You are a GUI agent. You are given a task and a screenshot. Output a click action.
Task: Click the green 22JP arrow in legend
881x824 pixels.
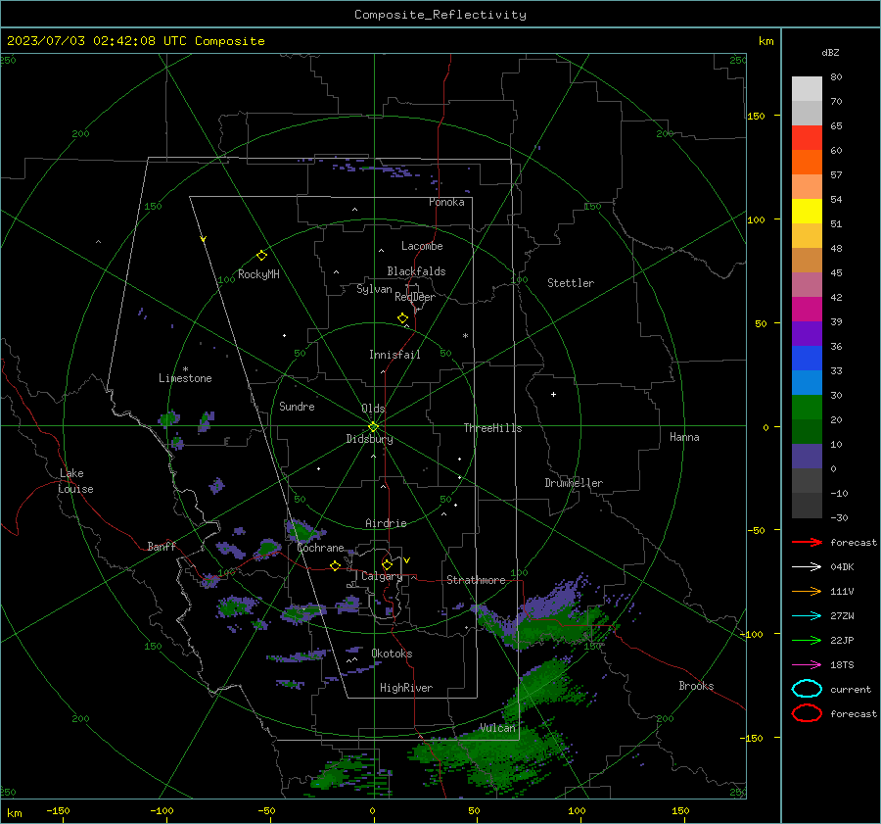pos(807,640)
